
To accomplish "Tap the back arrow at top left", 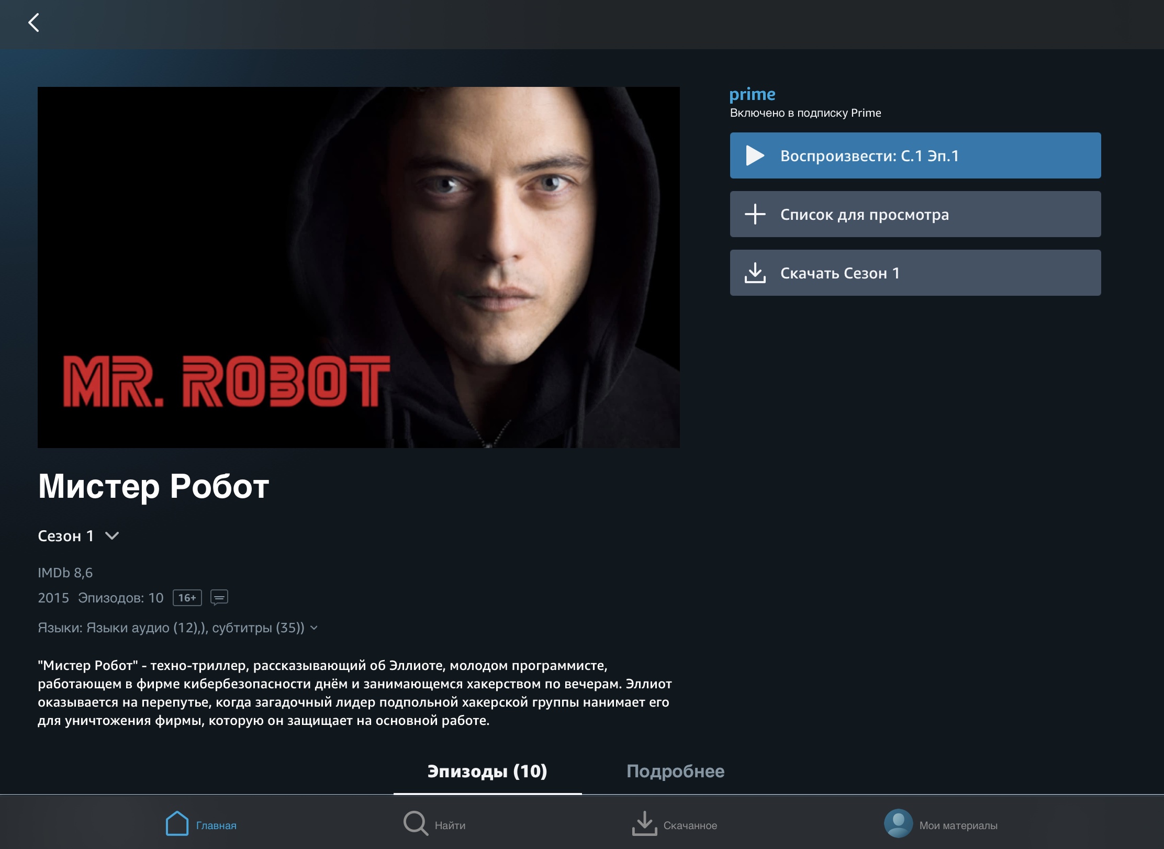I will (x=34, y=23).
